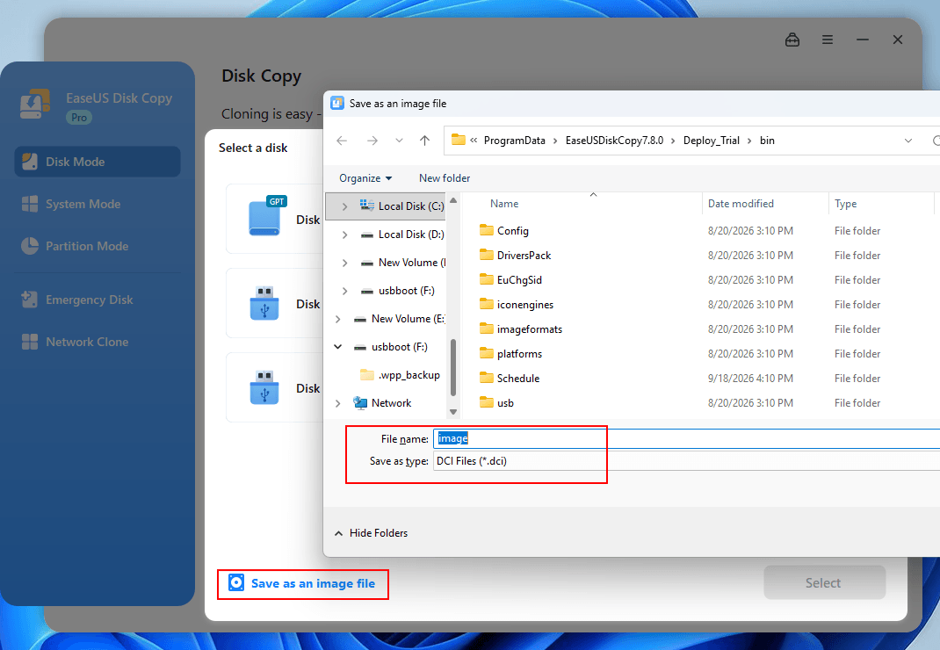Expand Local Disk (C:) tree node
The height and width of the screenshot is (650, 940).
344,206
